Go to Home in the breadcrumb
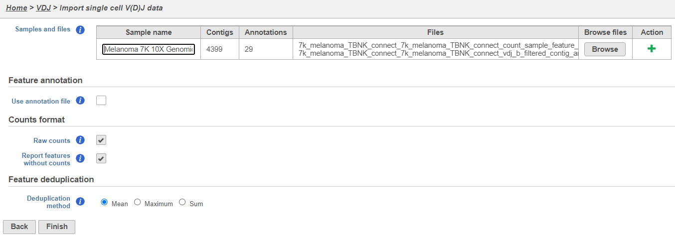Image resolution: width=675 pixels, height=239 pixels. [16, 8]
